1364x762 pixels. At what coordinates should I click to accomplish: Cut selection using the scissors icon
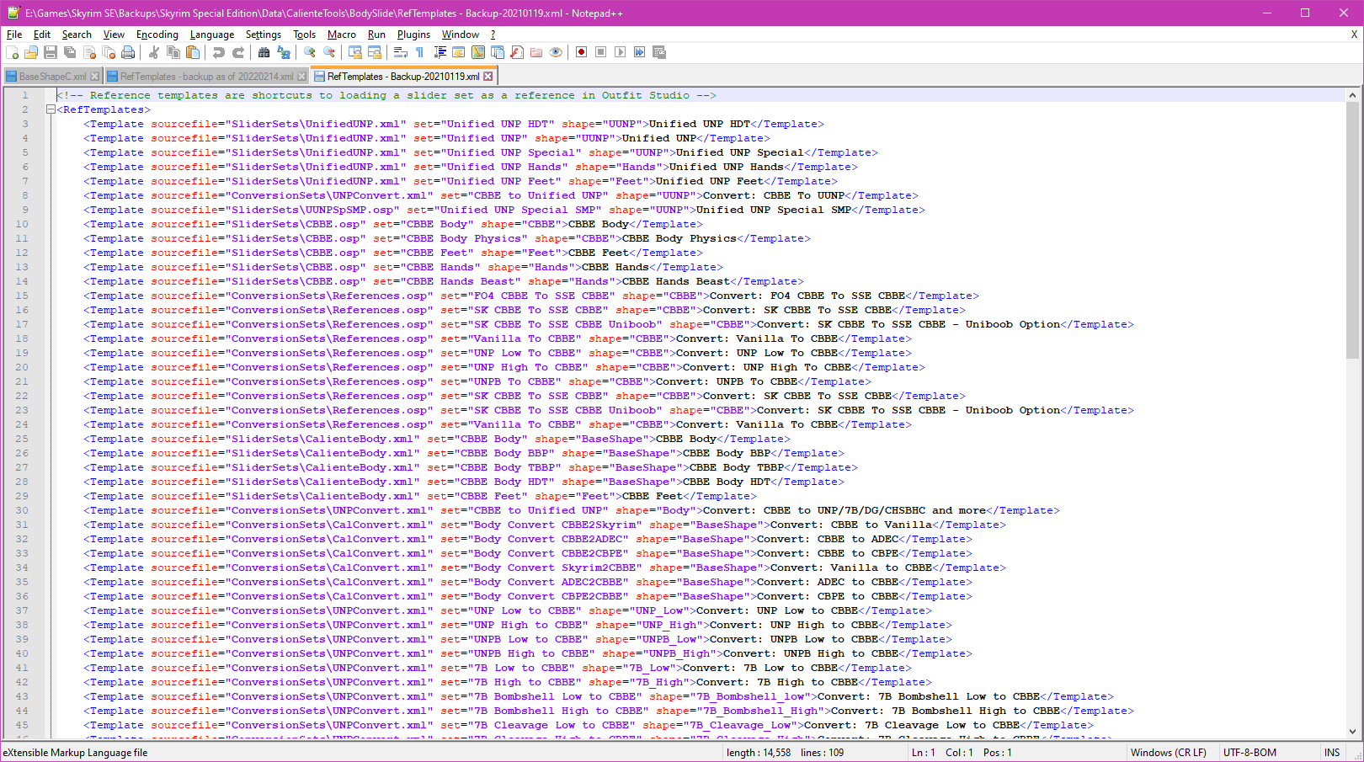pyautogui.click(x=154, y=52)
